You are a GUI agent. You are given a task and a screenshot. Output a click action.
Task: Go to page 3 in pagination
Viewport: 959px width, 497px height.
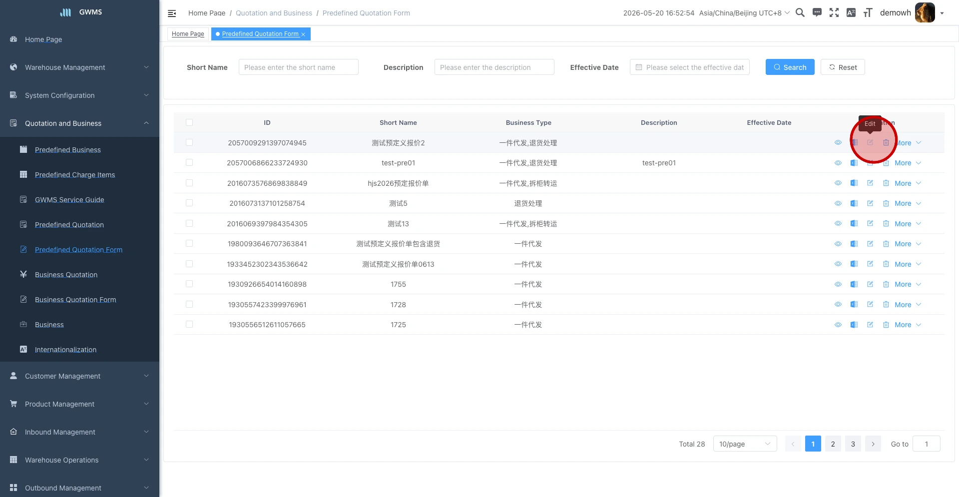[853, 444]
